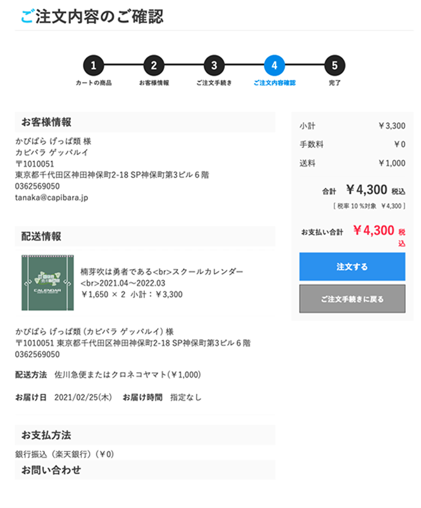
Task: Click step 2 circle お客様情報
Action: pos(154,66)
